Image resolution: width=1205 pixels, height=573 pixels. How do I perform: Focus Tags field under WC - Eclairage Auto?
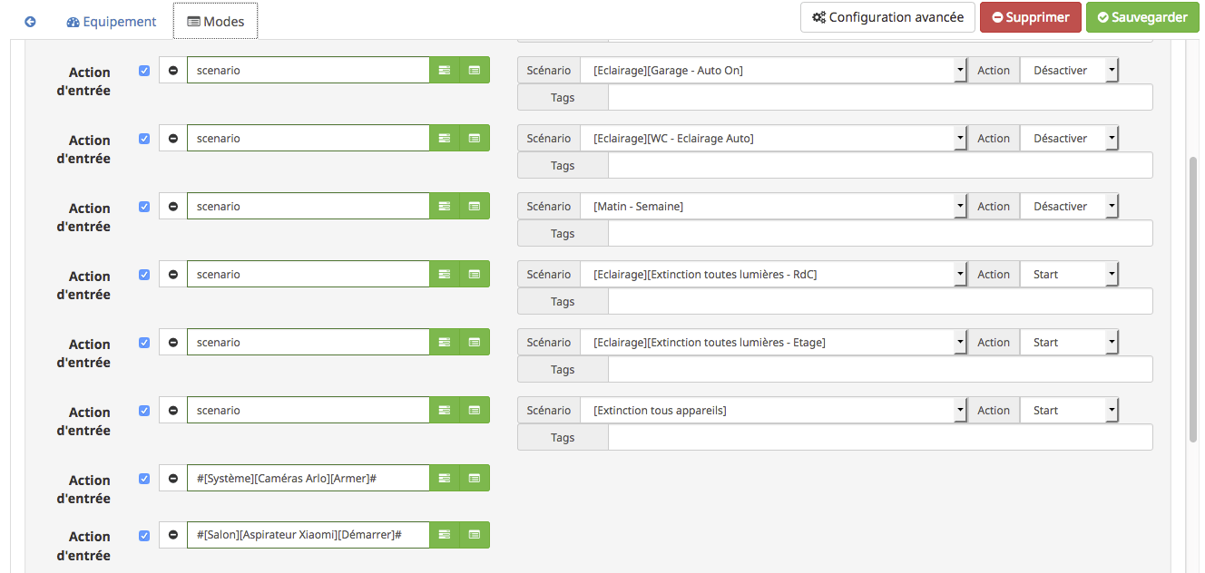tap(880, 165)
